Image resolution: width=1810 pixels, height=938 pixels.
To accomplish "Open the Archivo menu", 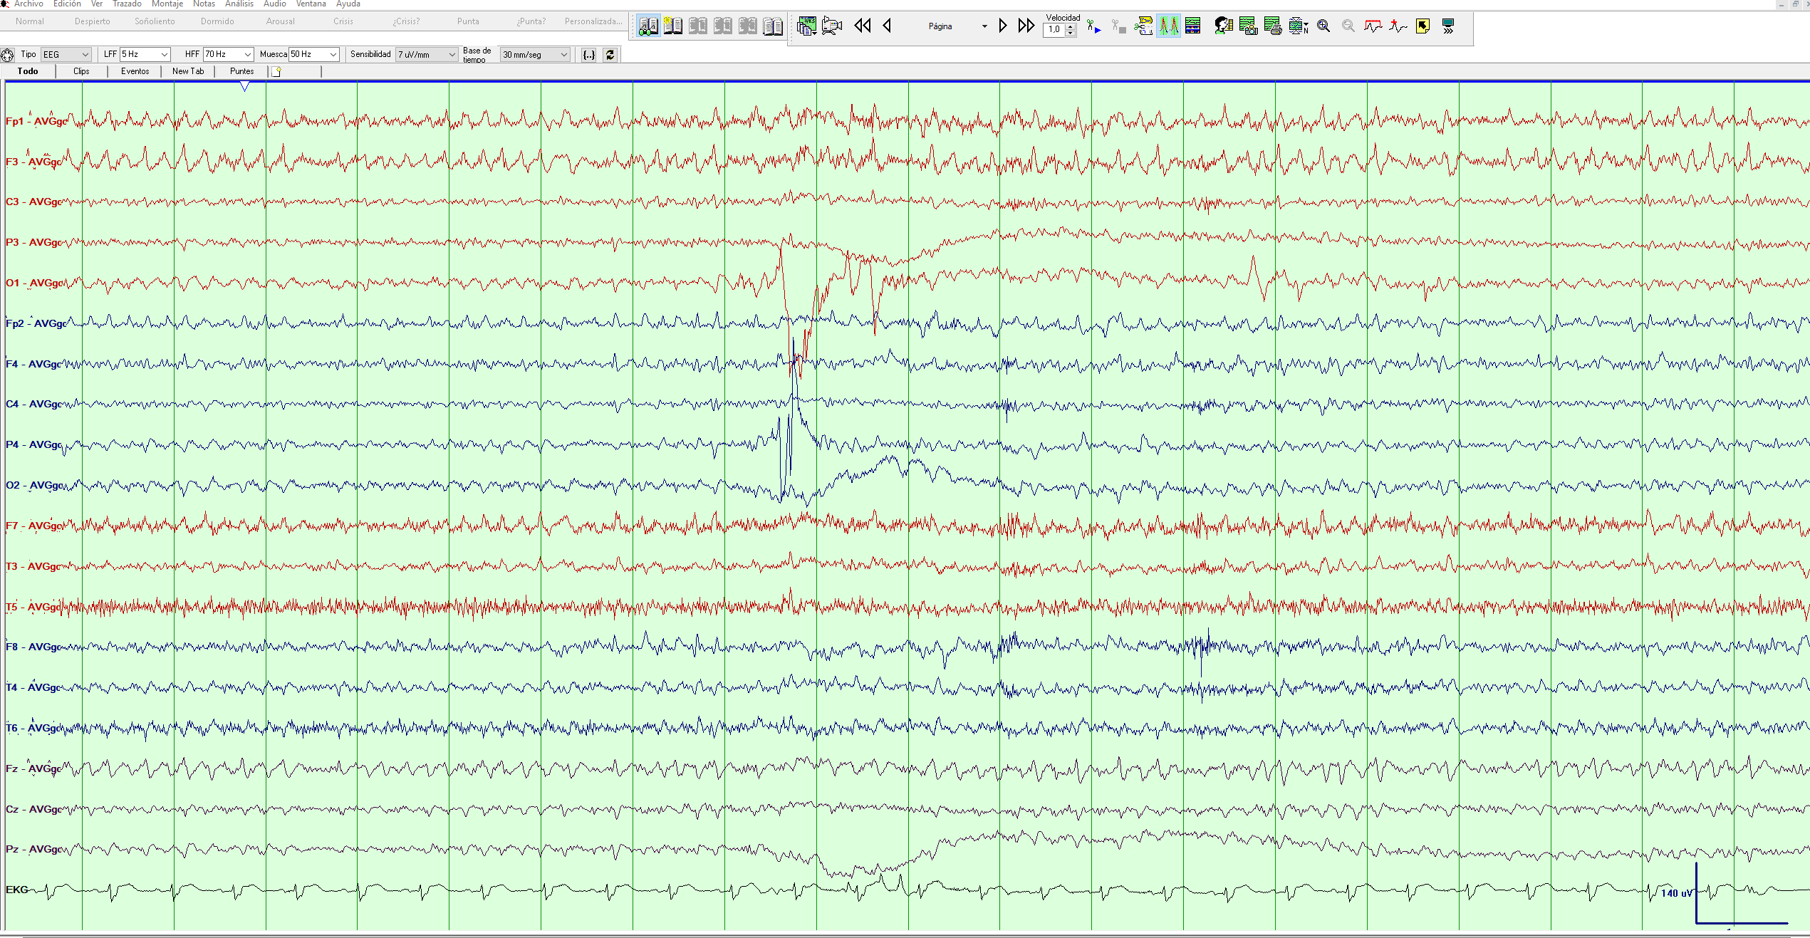I will (28, 4).
